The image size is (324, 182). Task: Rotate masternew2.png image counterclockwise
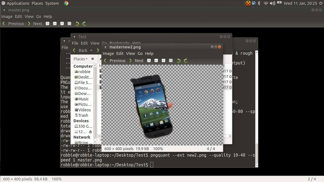pos(179,61)
